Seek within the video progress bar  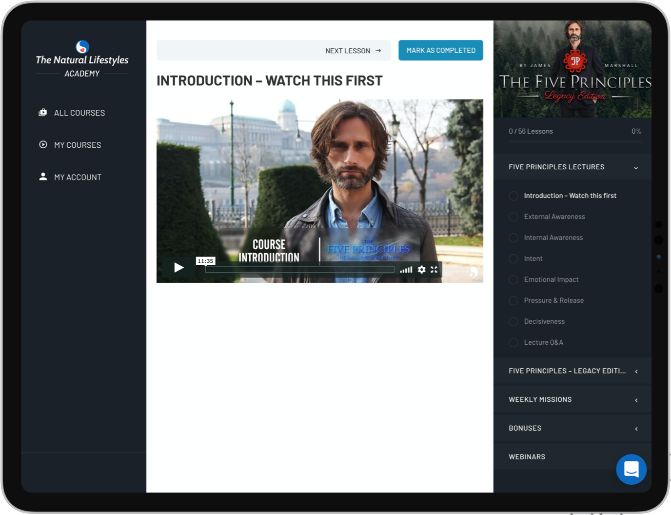299,270
